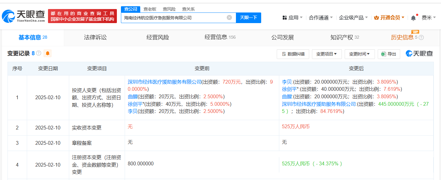Select the 查老板 search mode tab
Screen dimensions: 441x180
point(150,9)
